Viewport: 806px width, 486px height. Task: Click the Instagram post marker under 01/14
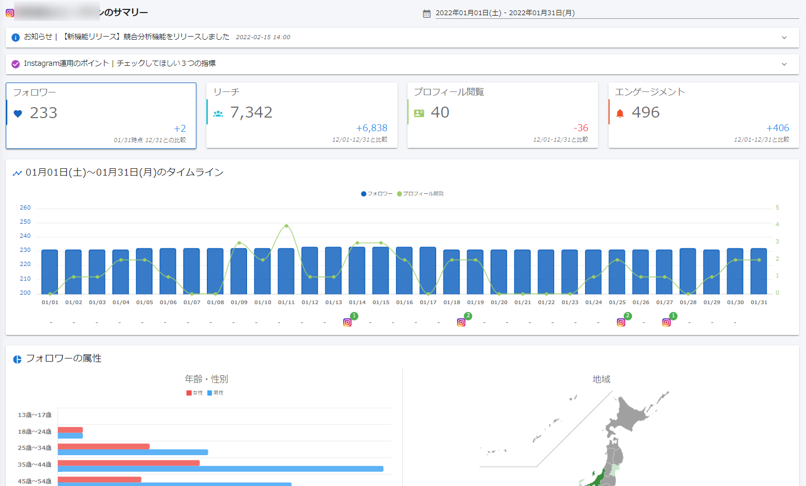(x=347, y=322)
